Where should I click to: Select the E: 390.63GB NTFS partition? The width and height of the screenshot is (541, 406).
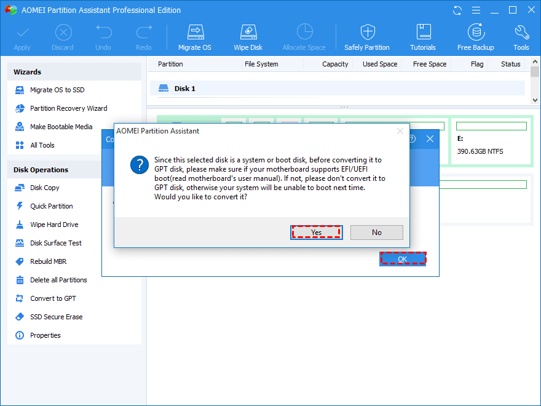[x=491, y=140]
